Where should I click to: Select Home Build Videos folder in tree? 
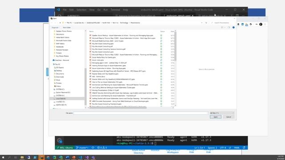(x=62, y=37)
